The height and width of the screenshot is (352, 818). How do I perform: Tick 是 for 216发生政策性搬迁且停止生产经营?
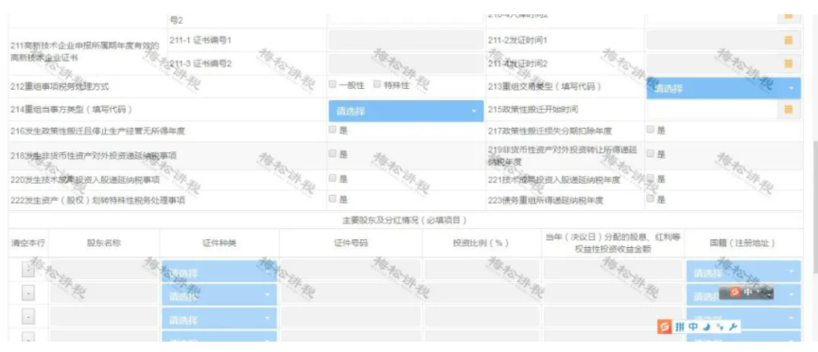[x=332, y=130]
